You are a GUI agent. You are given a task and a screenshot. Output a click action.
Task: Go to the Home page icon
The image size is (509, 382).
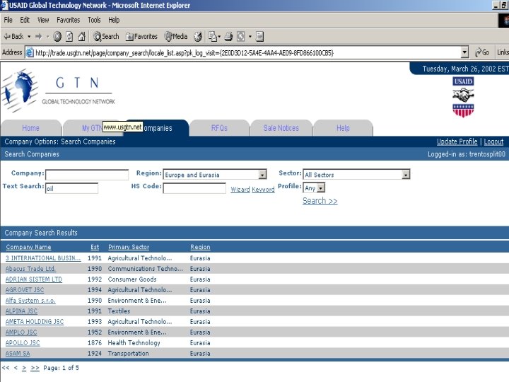tap(81, 36)
